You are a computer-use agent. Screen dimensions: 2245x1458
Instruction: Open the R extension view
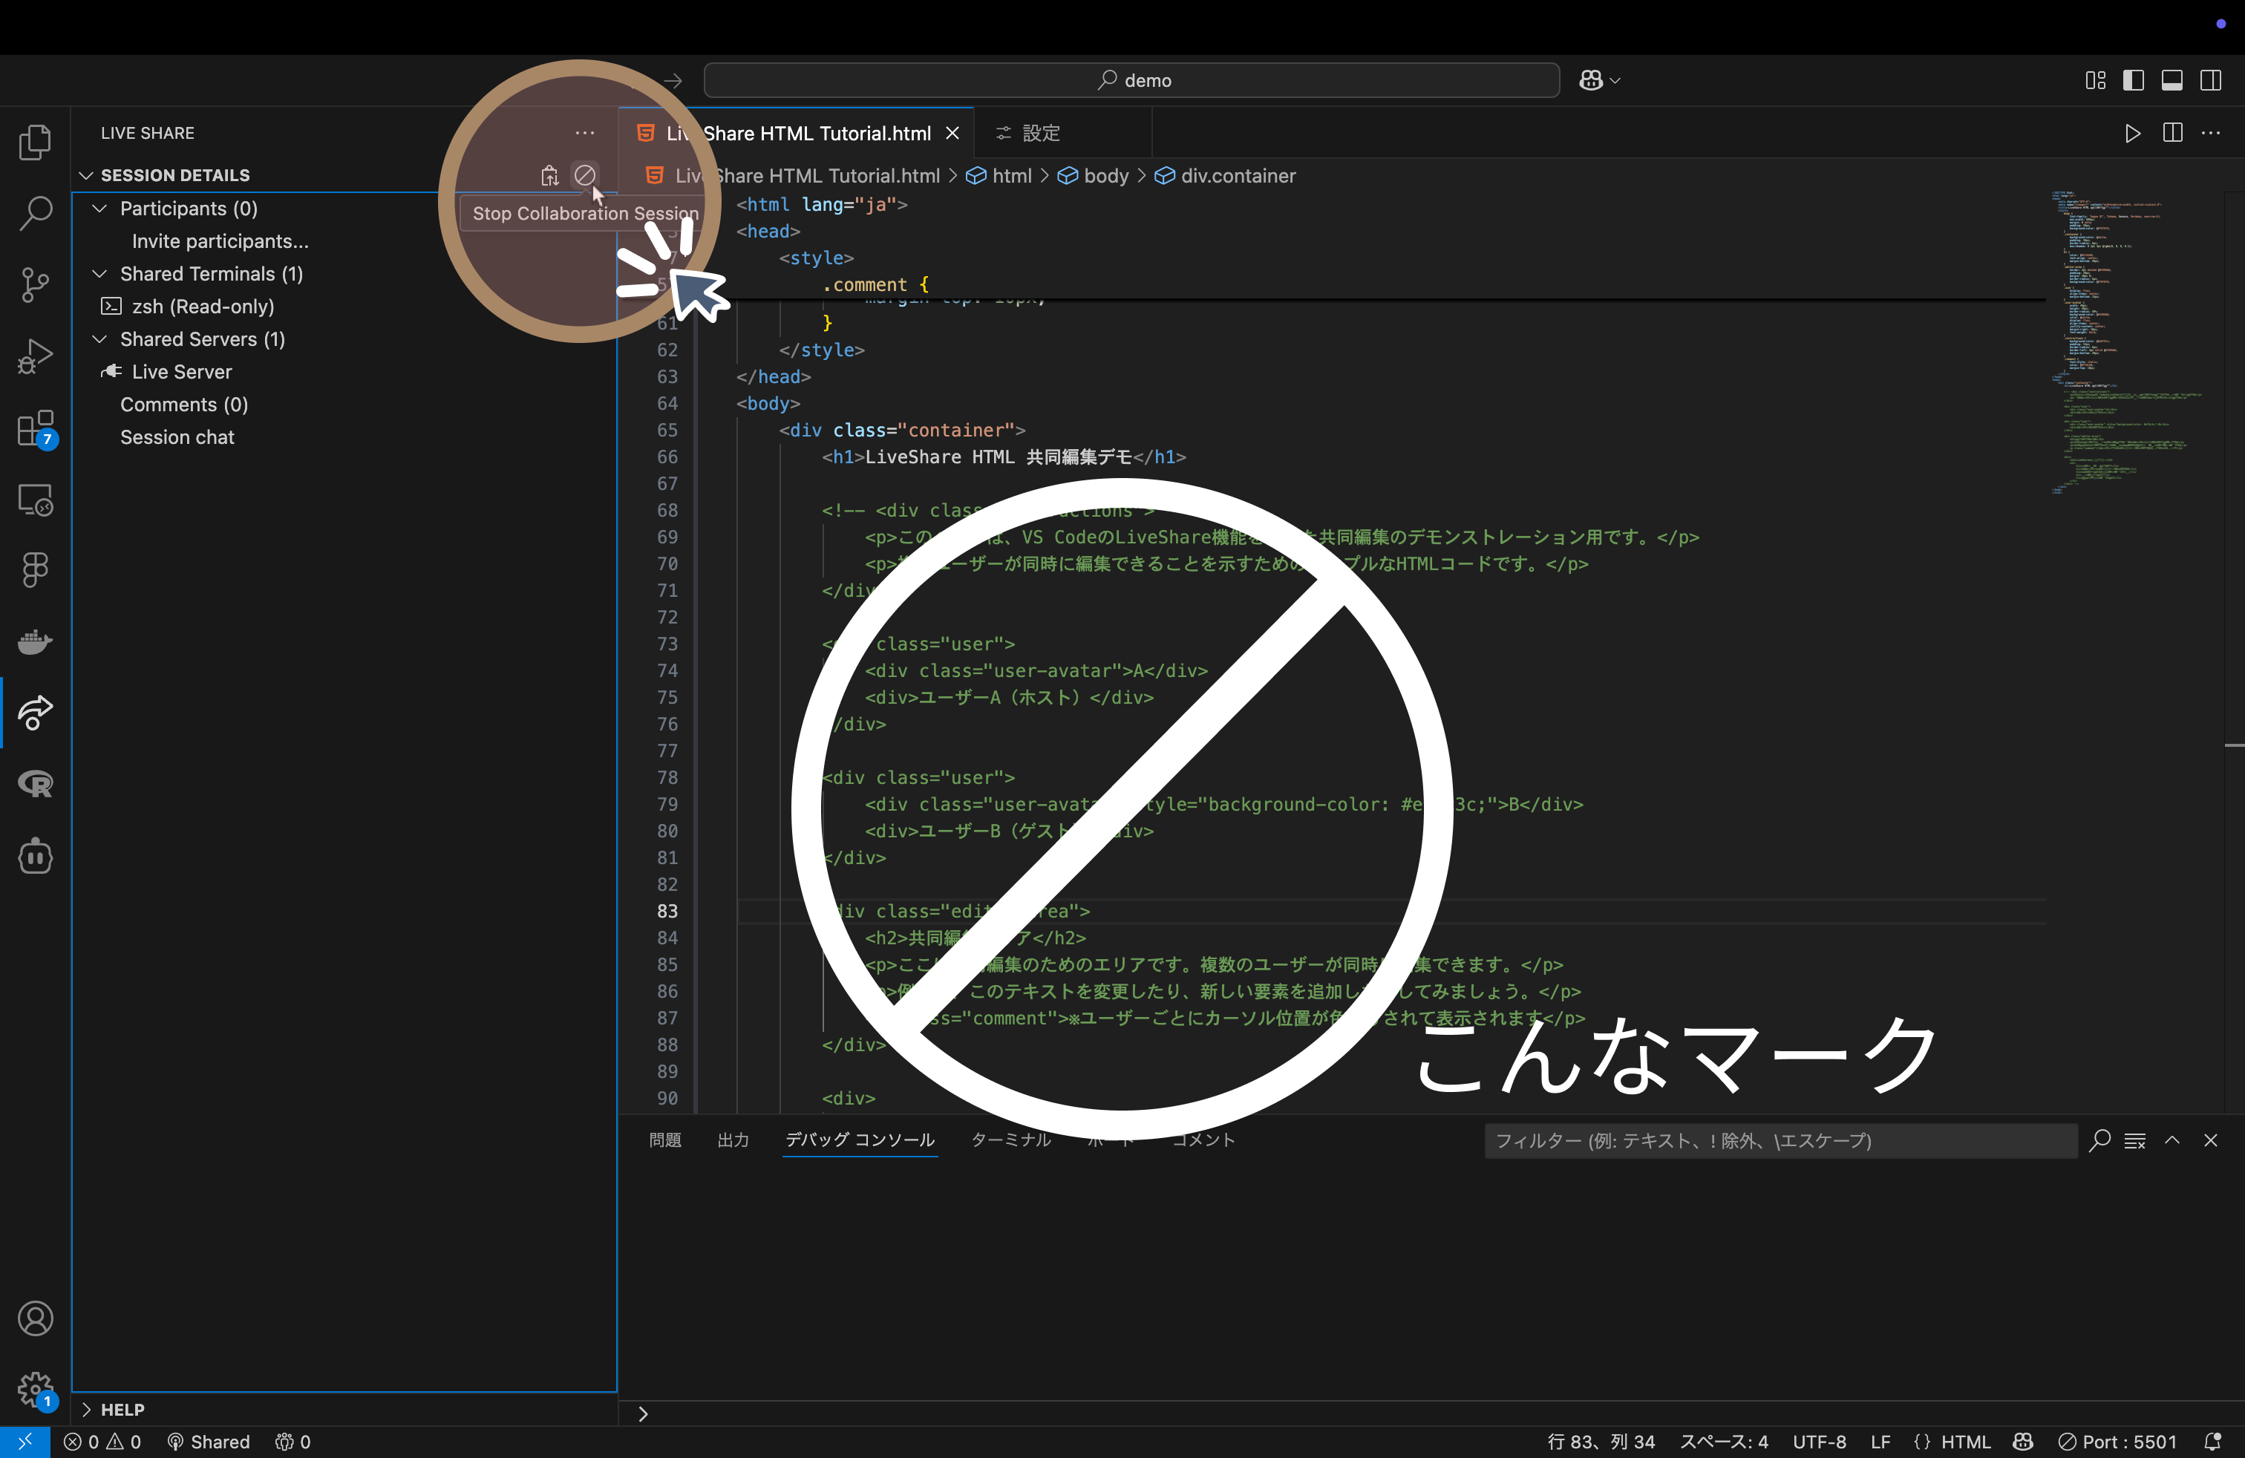point(35,784)
